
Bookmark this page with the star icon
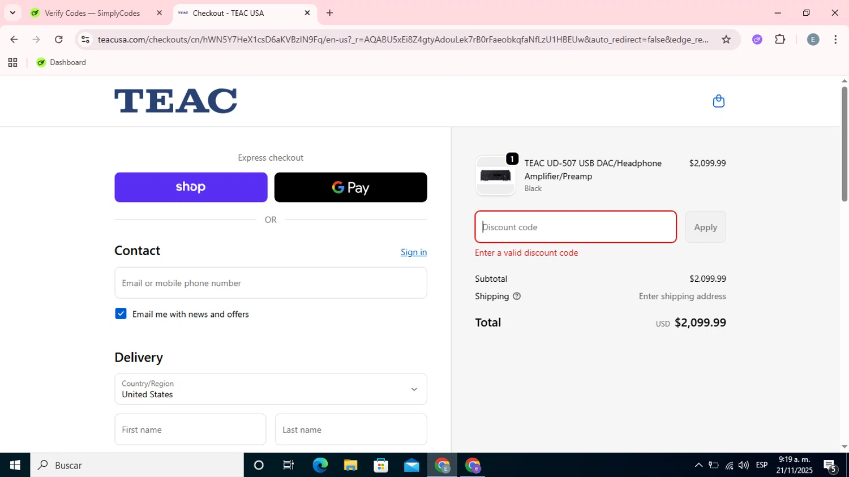coord(726,40)
